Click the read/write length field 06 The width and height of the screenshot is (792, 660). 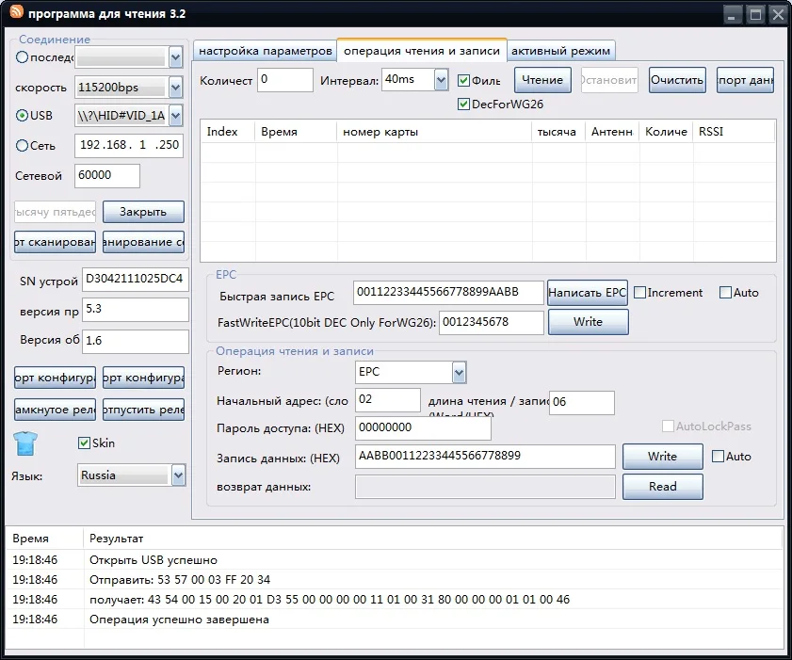582,402
